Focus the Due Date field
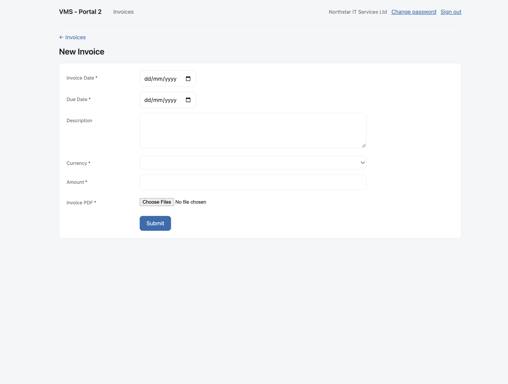The width and height of the screenshot is (508, 384). click(x=168, y=100)
